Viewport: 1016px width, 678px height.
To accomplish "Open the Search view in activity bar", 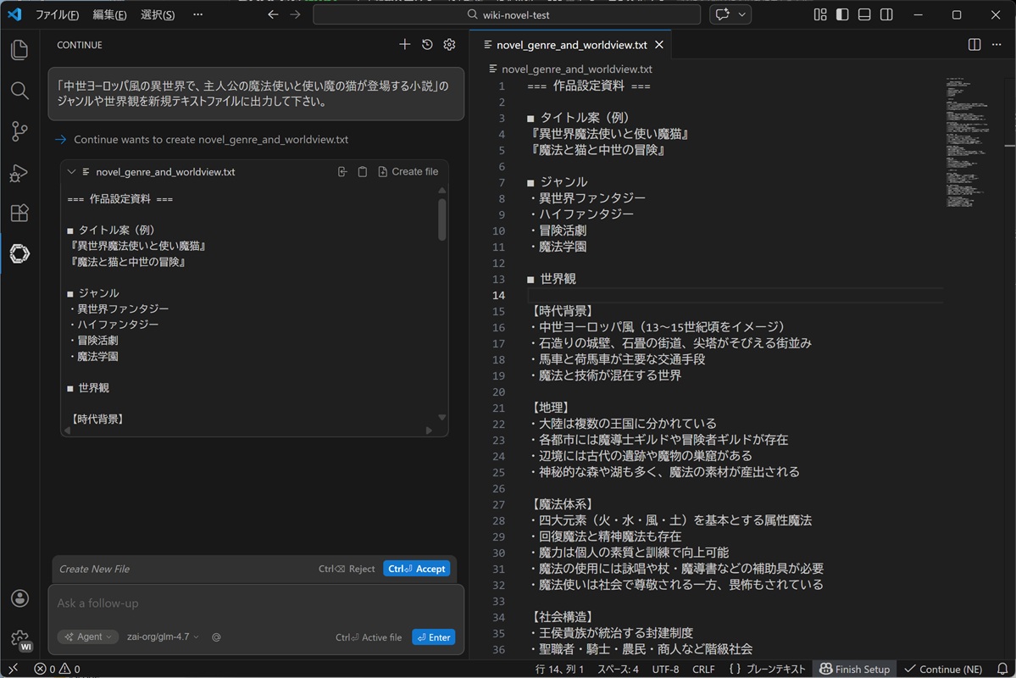I will [19, 91].
